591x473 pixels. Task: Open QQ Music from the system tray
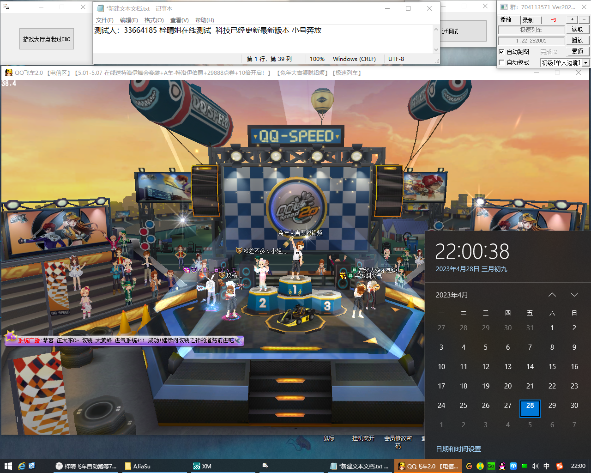coord(480,466)
